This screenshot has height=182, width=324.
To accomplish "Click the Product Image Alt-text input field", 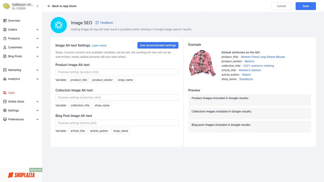I will 117,72.
